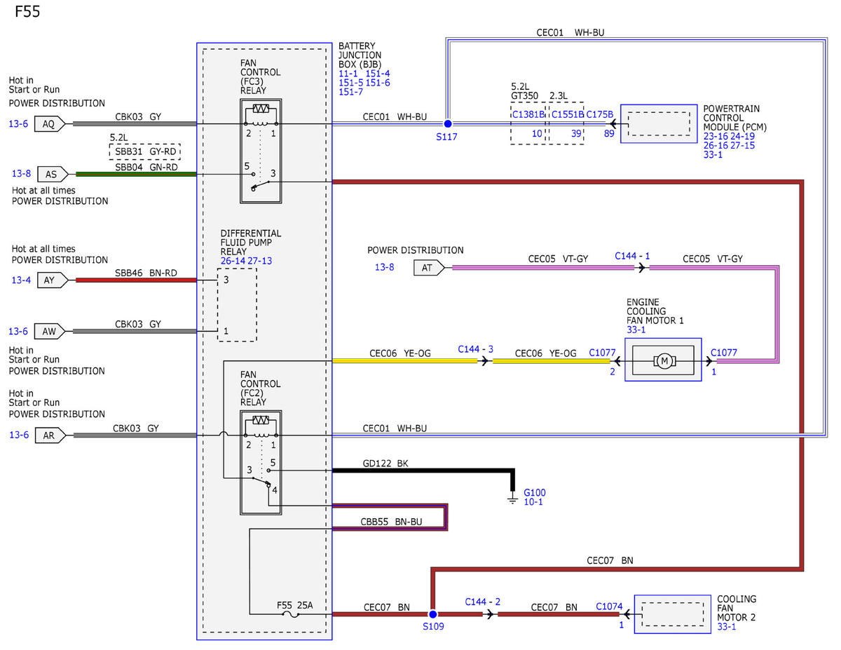Click the Cooling Fan Motor 2 label
Screen dimensions: 841x650
pyautogui.click(x=737, y=609)
